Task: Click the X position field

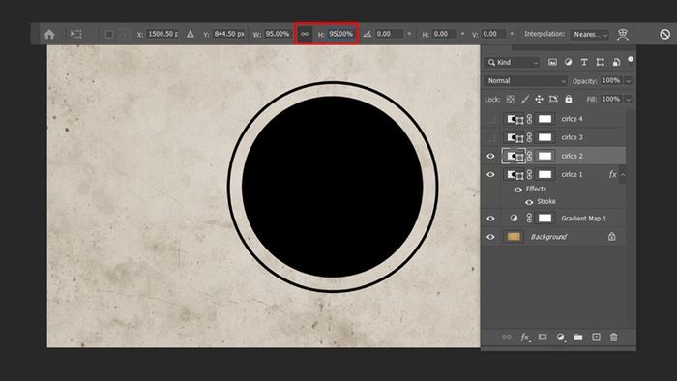Action: click(x=162, y=34)
